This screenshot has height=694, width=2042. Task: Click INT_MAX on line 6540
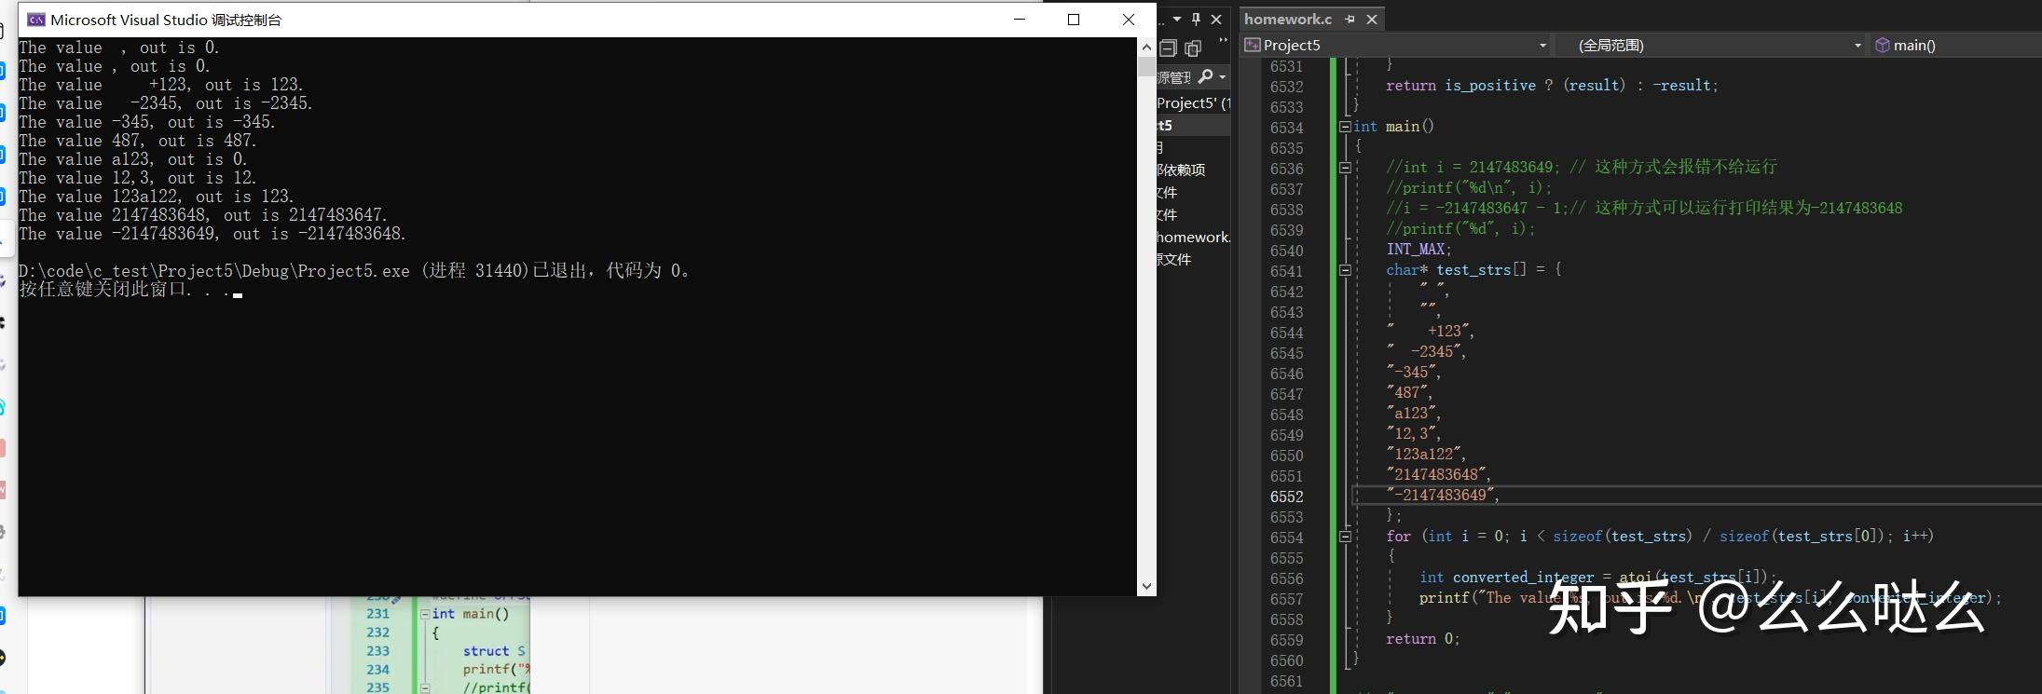(1415, 249)
